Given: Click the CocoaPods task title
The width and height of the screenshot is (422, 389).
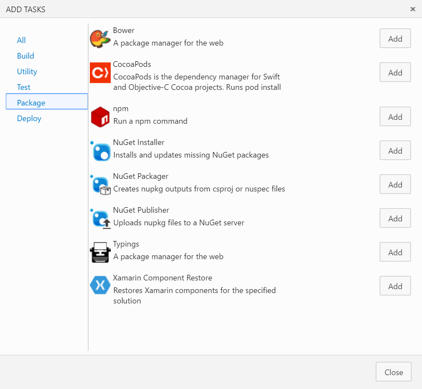Looking at the screenshot, I should pos(132,64).
